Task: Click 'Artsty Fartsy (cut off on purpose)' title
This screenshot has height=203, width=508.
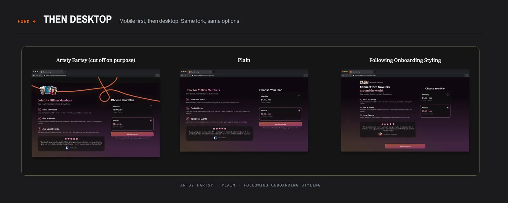Action: tap(96, 60)
